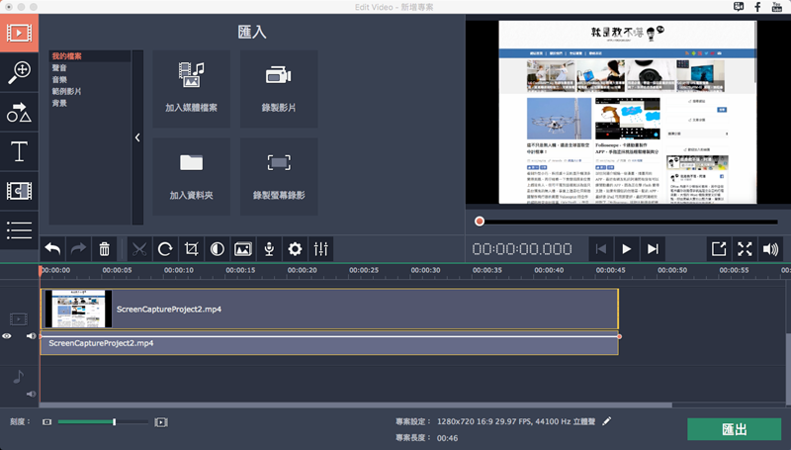
Task: Click the timeline zoom scale slider
Action: tap(115, 422)
